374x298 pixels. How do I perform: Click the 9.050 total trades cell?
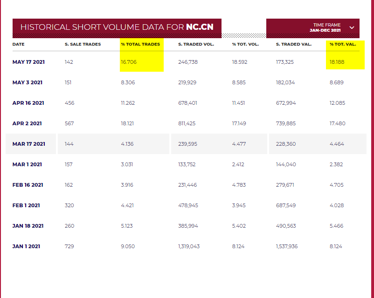(x=128, y=246)
